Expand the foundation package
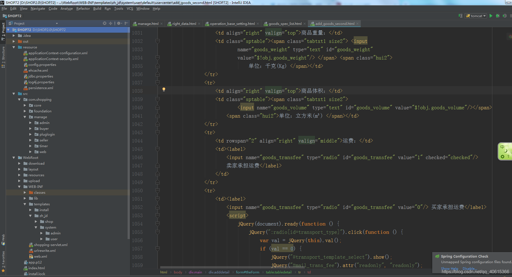Screen dimensions: 512x277 pyautogui.click(x=25, y=111)
